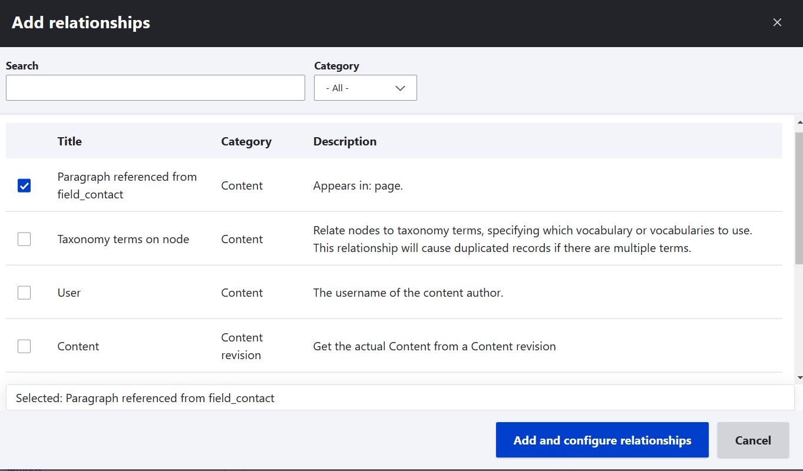This screenshot has height=471, width=803.
Task: Close the Add relationships dialog with the X
Action: pyautogui.click(x=777, y=22)
